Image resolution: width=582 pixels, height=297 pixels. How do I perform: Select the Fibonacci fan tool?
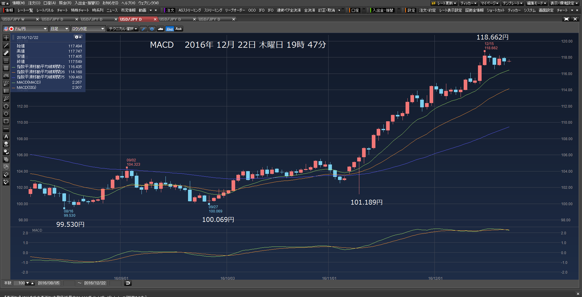6,83
